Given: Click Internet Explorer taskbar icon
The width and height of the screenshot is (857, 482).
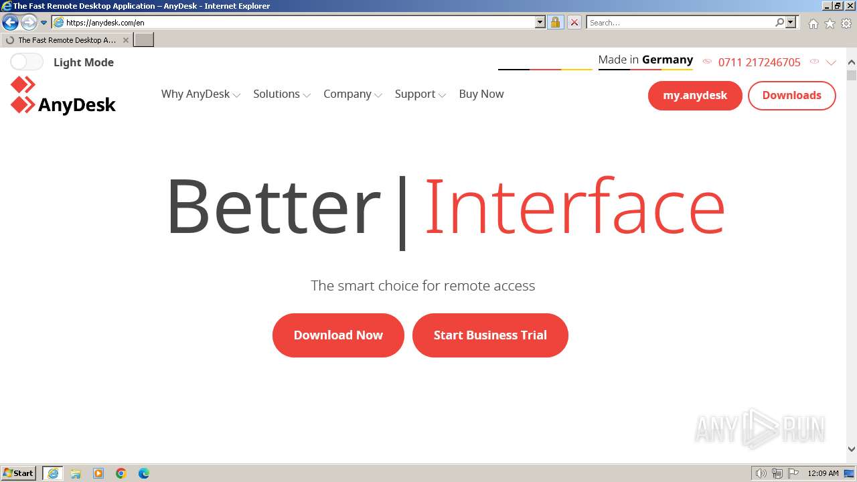Looking at the screenshot, I should click(53, 473).
